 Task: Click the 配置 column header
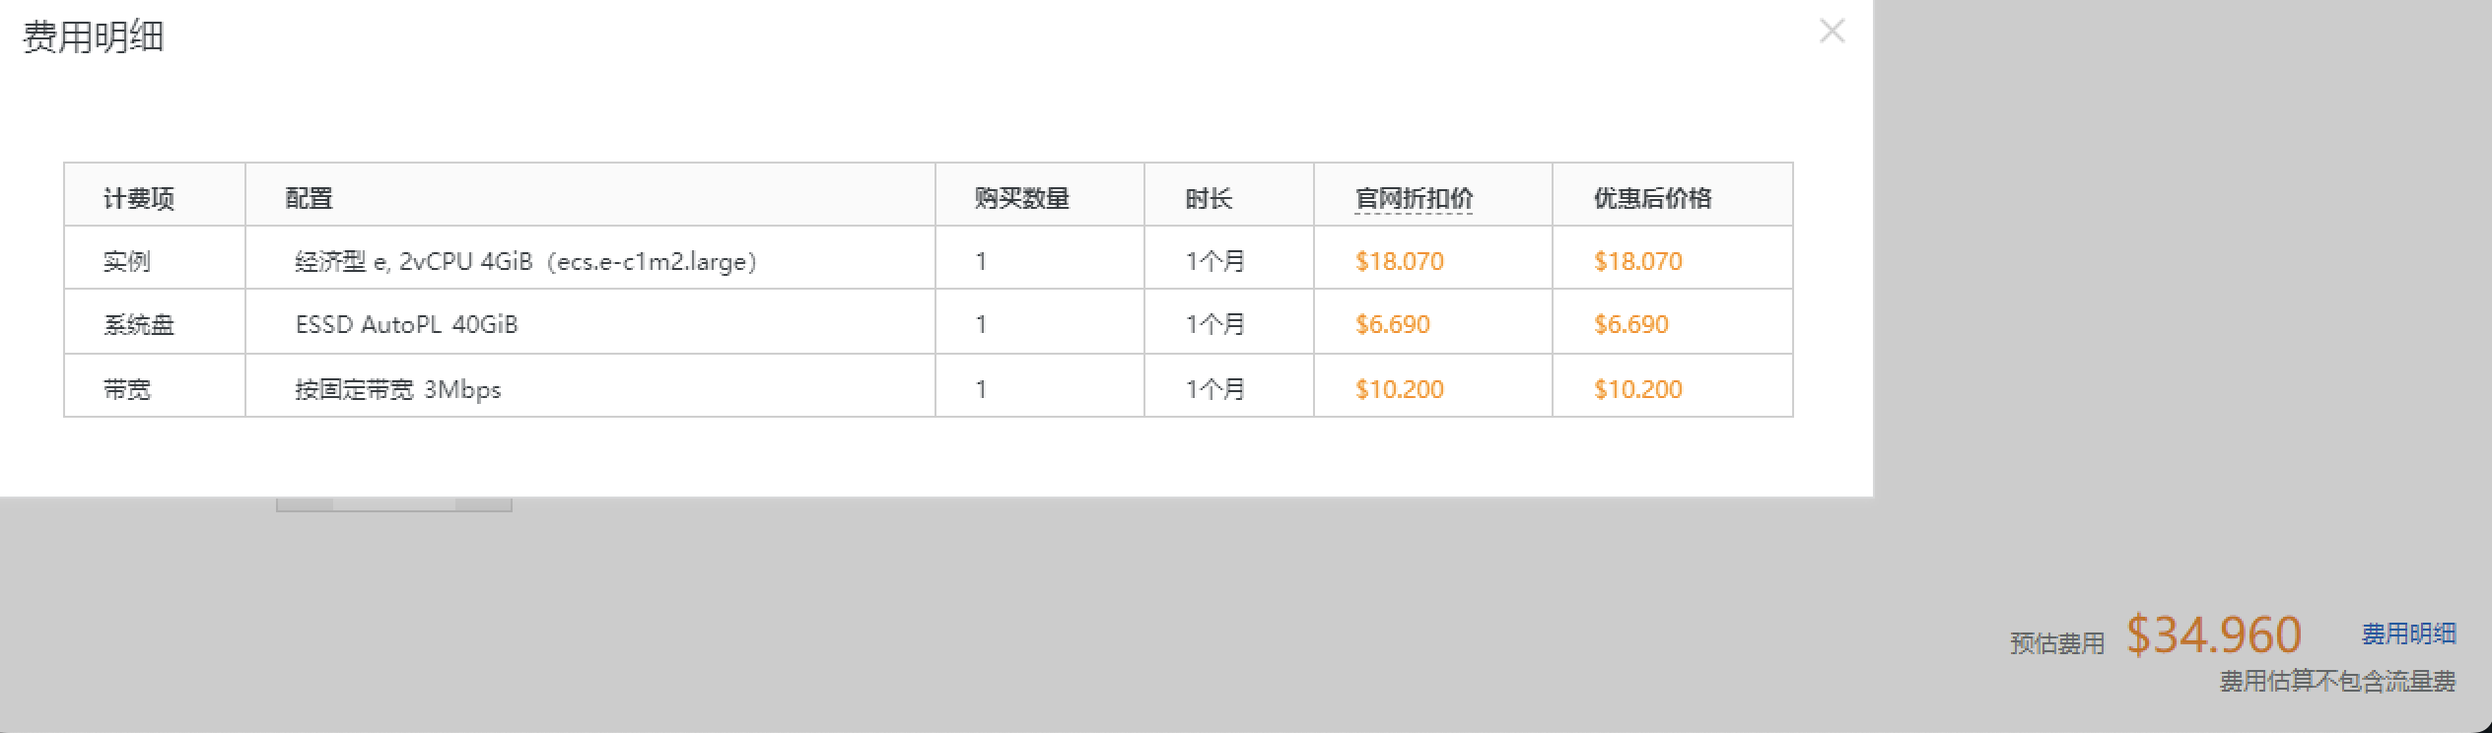click(x=309, y=198)
